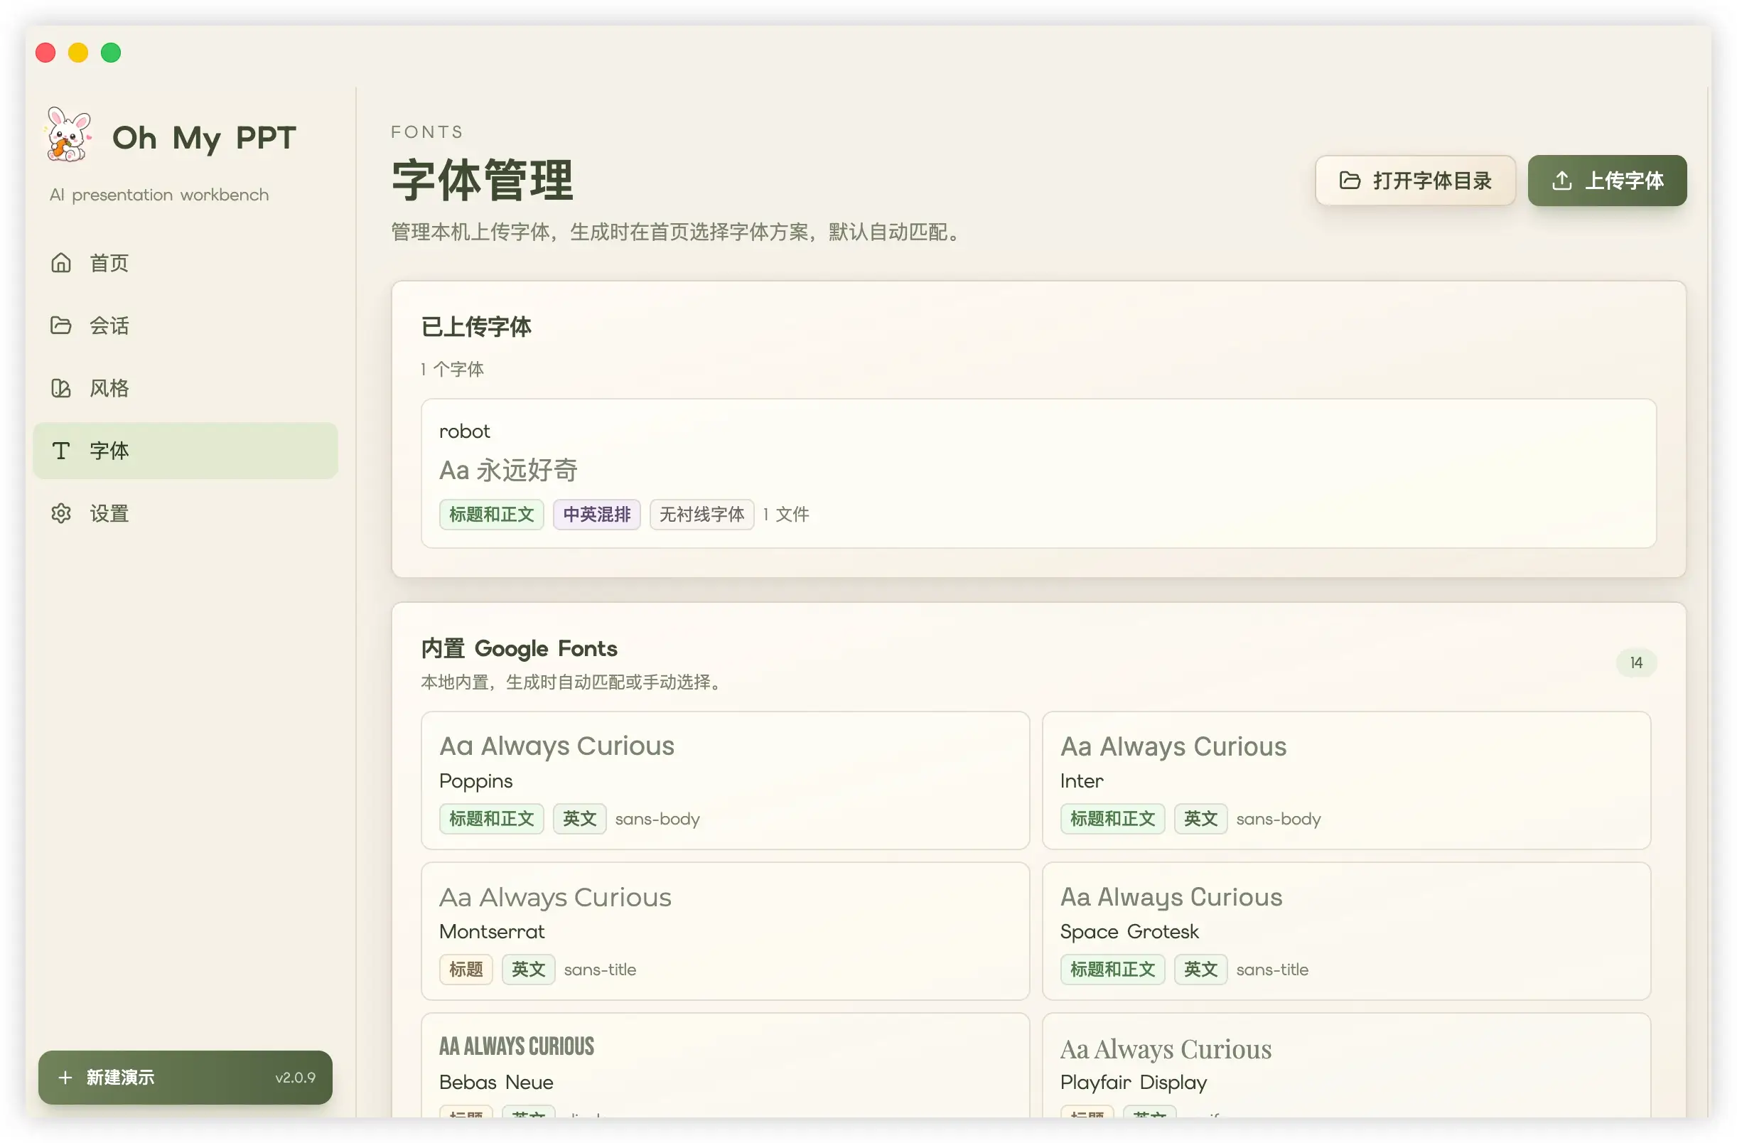Click the 中英混排 tag on robot
The image size is (1737, 1143).
point(596,515)
